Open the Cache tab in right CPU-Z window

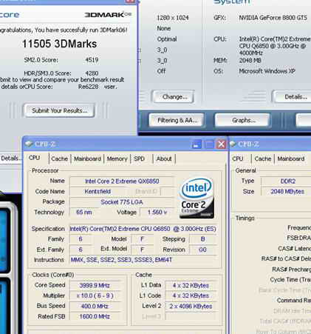tap(263, 158)
